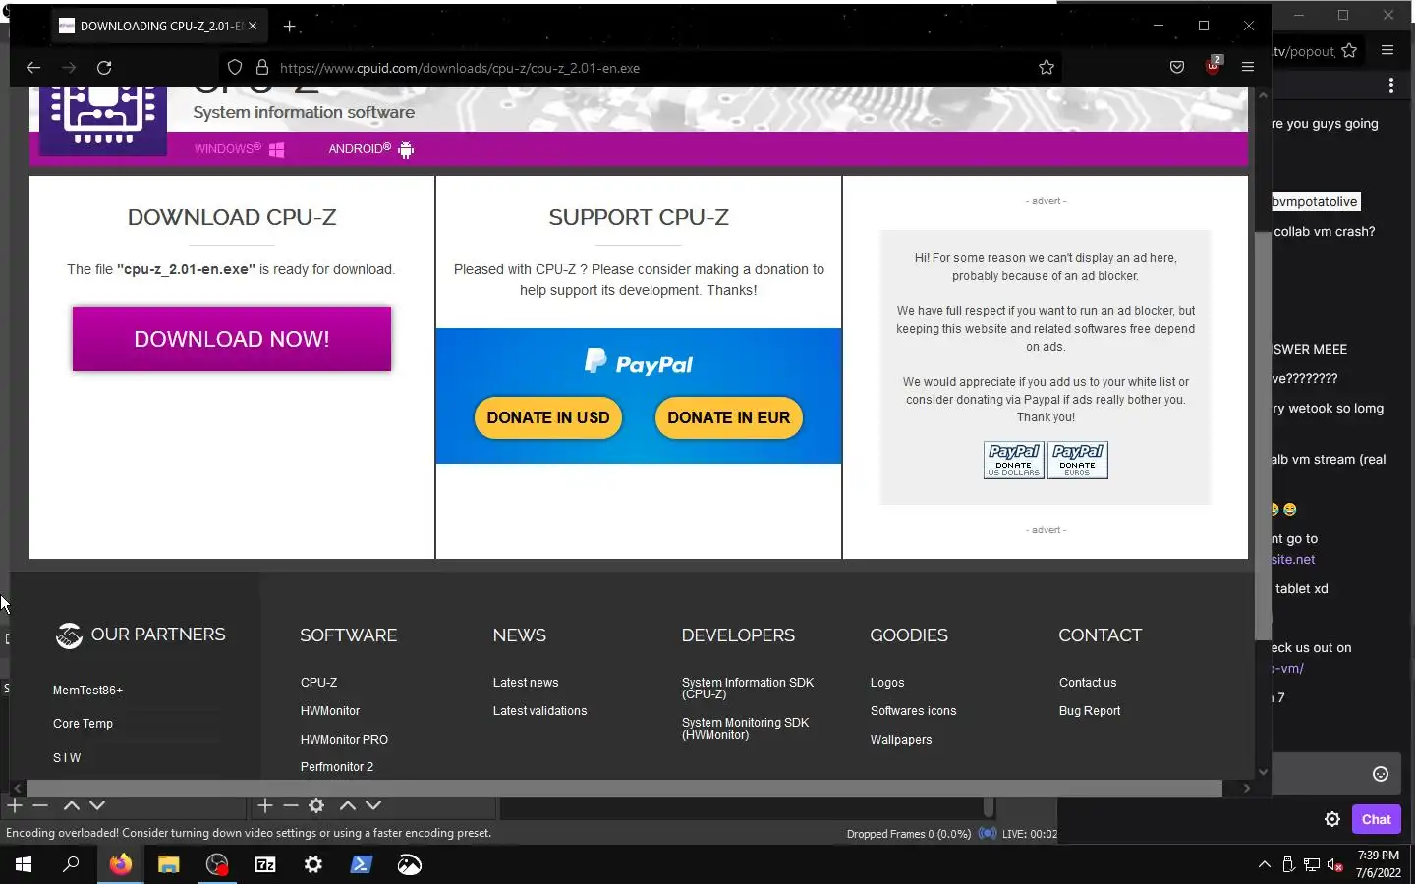Open SIW partner link
This screenshot has width=1415, height=884.
click(x=67, y=758)
